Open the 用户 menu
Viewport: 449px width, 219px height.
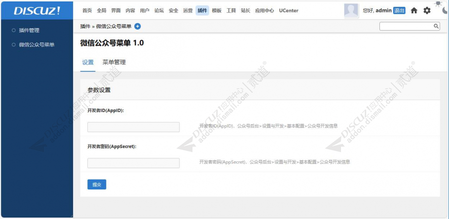pos(145,10)
